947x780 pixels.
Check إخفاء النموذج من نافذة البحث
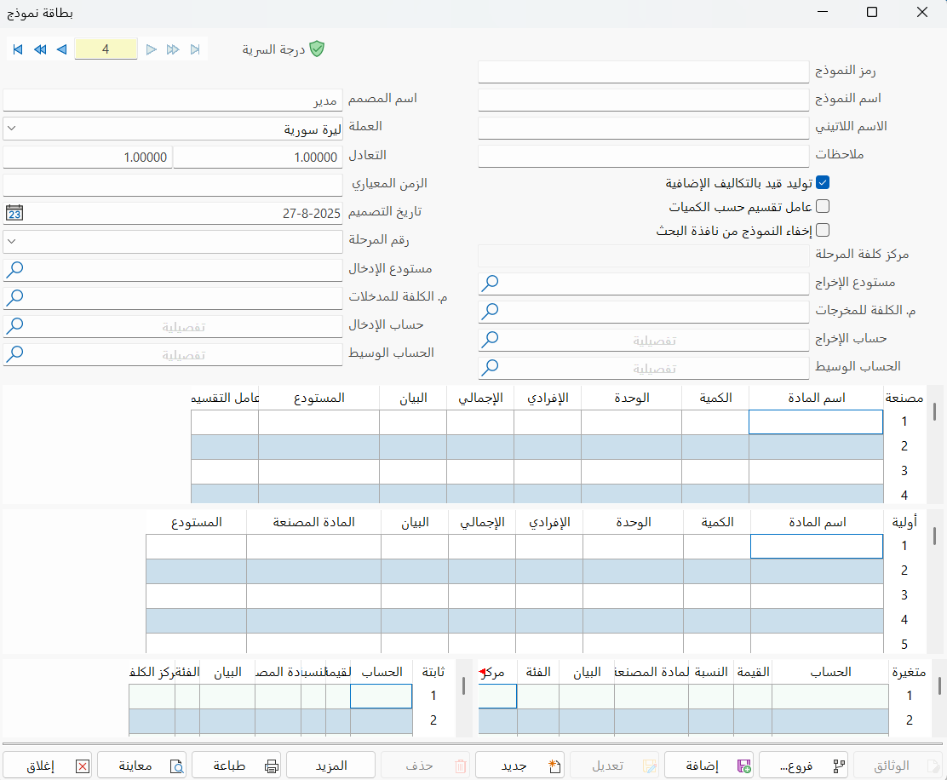(822, 230)
